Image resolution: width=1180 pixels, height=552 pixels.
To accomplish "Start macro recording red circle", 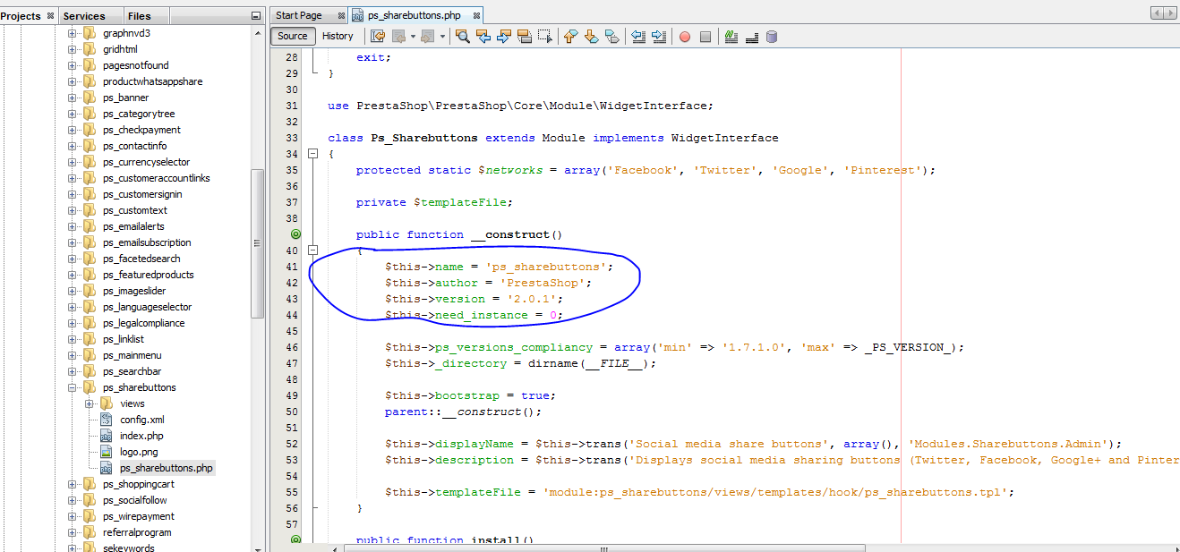I will coord(685,37).
